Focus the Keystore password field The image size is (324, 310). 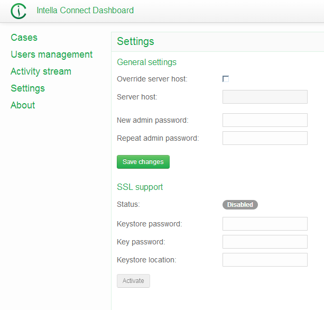click(x=265, y=224)
